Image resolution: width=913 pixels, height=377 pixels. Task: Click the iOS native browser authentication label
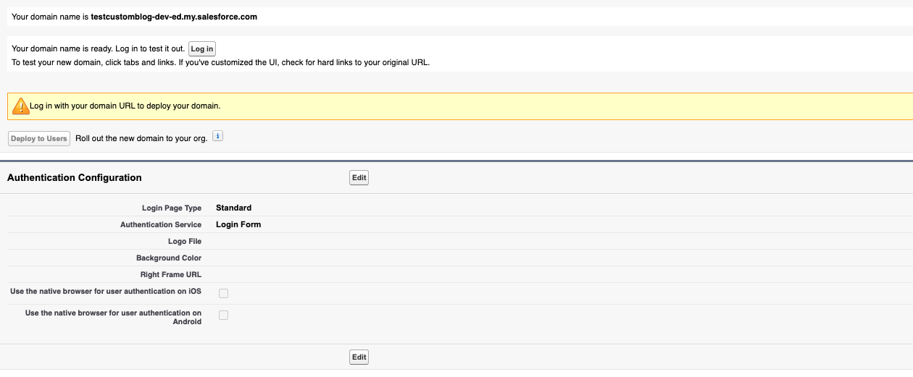(106, 292)
